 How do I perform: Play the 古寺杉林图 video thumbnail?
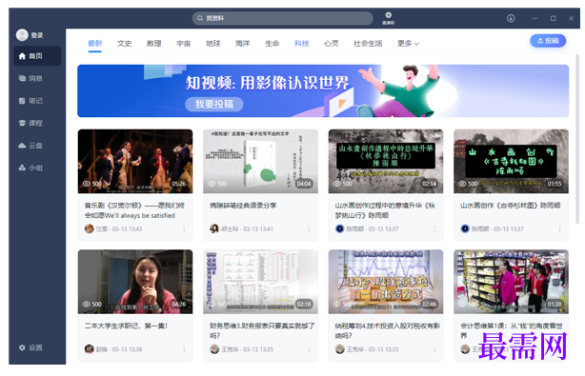(511, 162)
